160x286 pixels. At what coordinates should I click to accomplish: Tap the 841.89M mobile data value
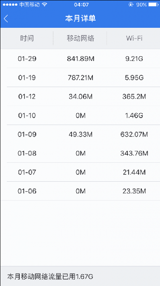point(80,59)
